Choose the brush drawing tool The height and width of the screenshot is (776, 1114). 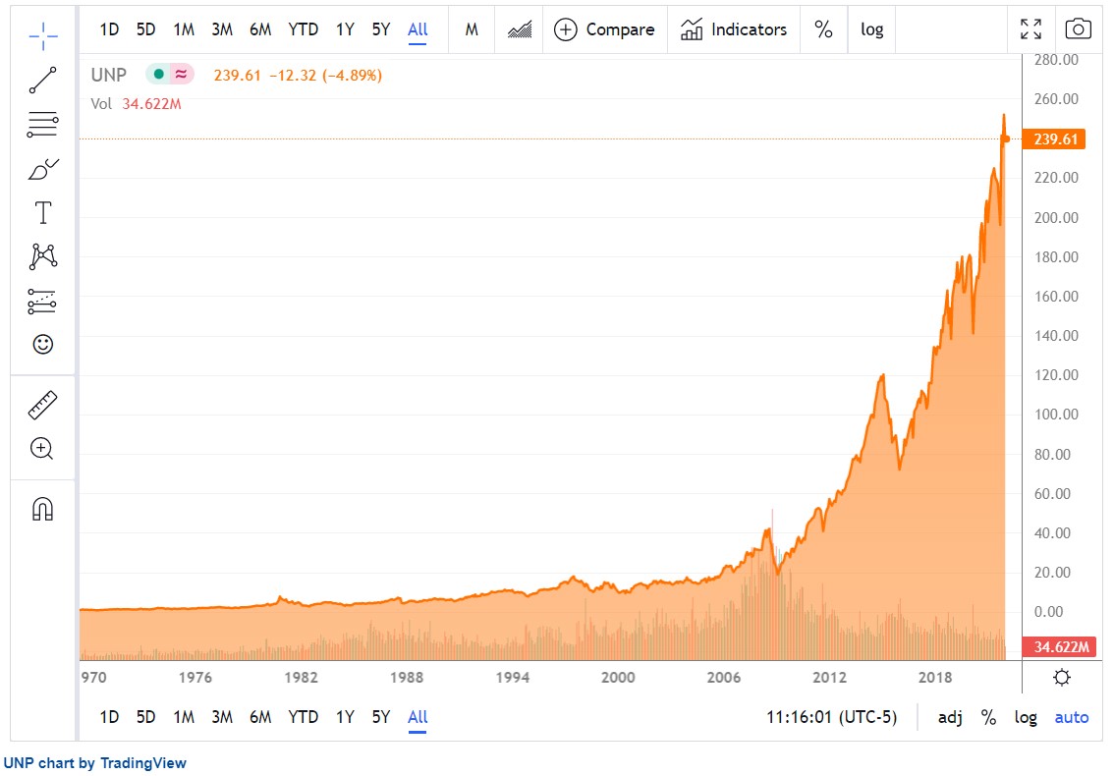pyautogui.click(x=43, y=169)
